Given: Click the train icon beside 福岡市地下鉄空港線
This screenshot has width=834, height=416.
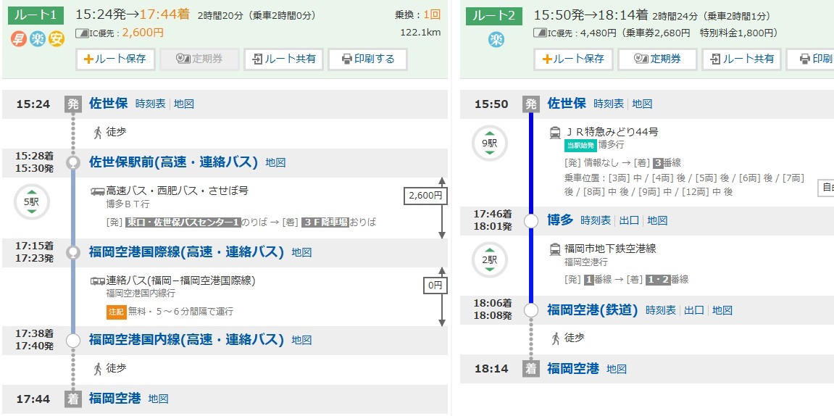Looking at the screenshot, I should coord(556,249).
